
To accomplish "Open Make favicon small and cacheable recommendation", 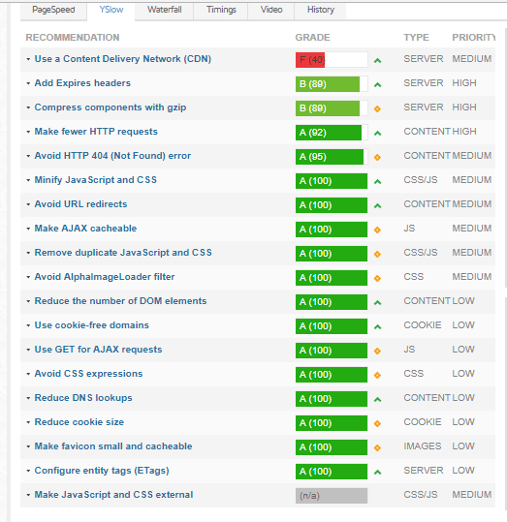I will pos(113,446).
